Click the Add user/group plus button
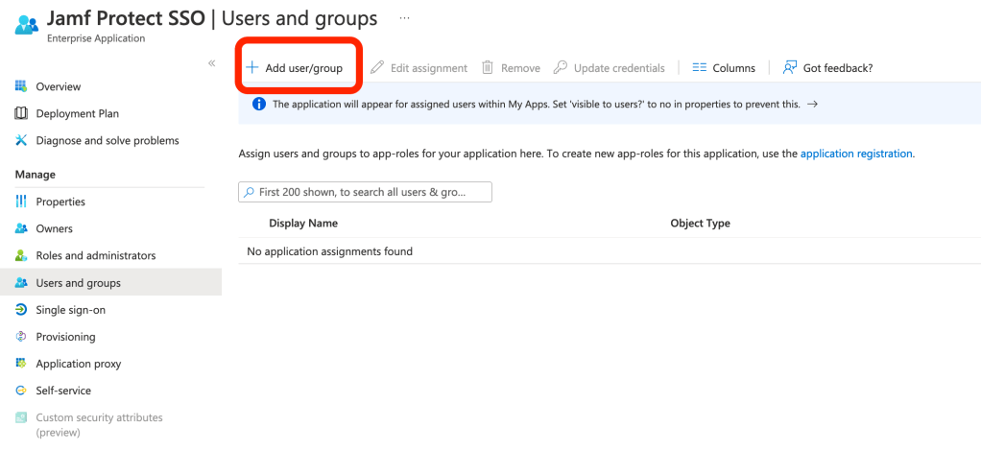 (252, 68)
